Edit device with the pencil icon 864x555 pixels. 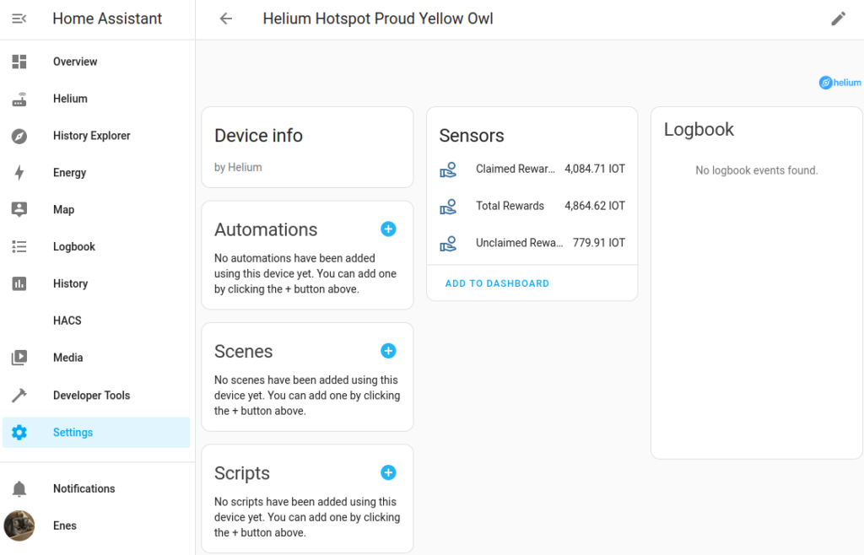tap(838, 19)
